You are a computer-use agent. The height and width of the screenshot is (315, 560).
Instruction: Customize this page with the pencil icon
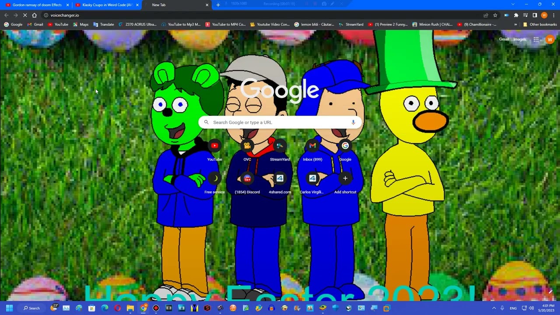[550, 292]
